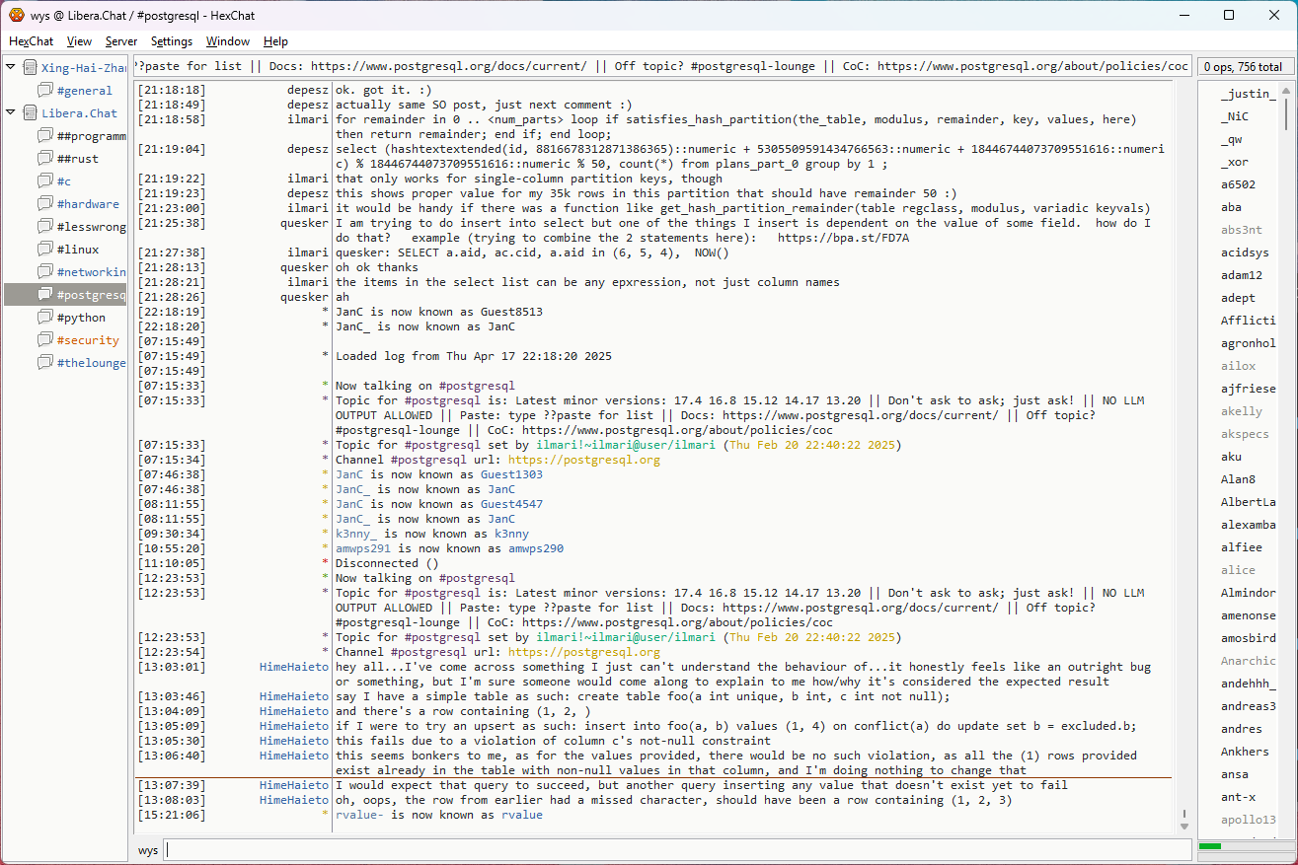This screenshot has width=1298, height=865.
Task: Click the ops and total user count button
Action: [1243, 67]
